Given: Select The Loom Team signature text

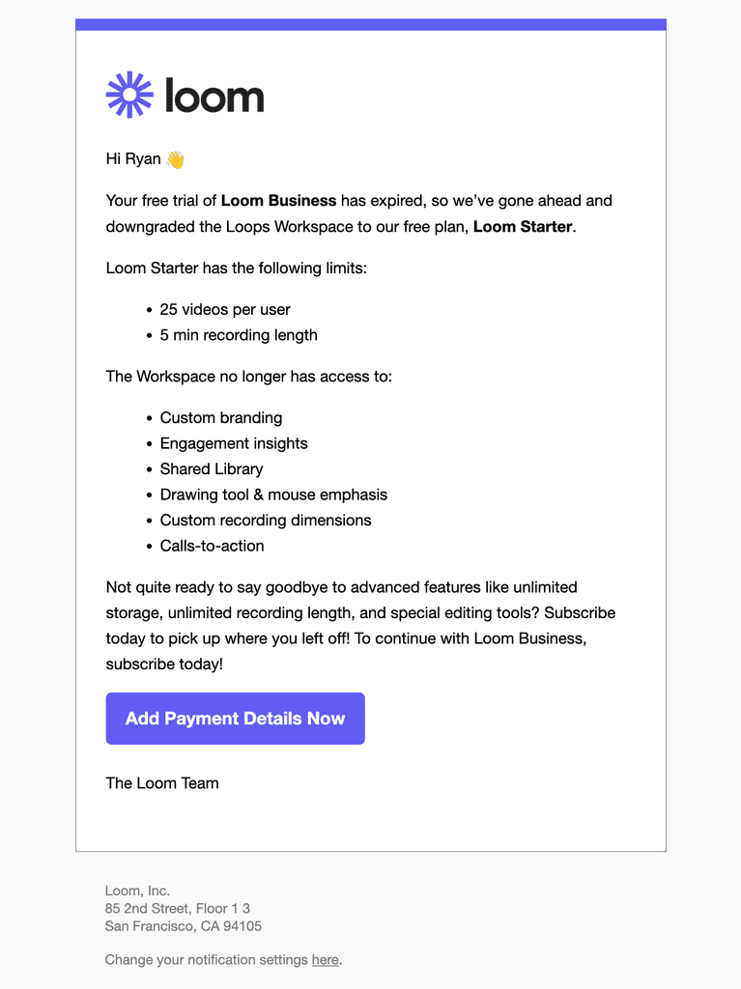Looking at the screenshot, I should (162, 783).
